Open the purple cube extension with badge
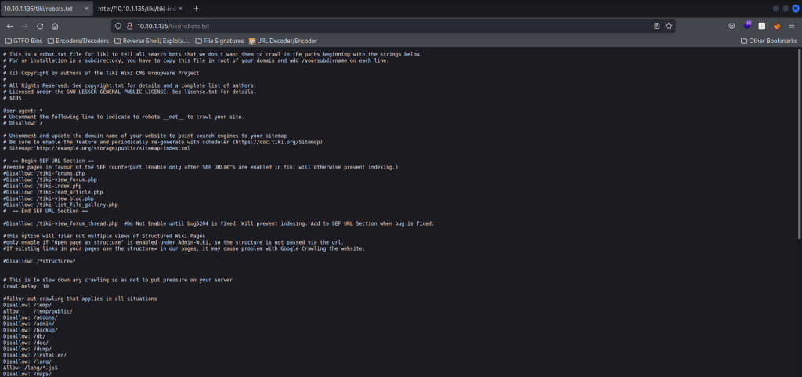Image resolution: width=802 pixels, height=377 pixels. coord(746,25)
